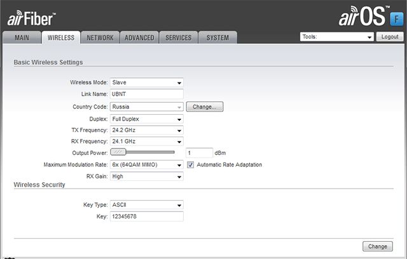407x259 pixels.
Task: Expand the RX Frequency dropdown
Action: (146, 142)
